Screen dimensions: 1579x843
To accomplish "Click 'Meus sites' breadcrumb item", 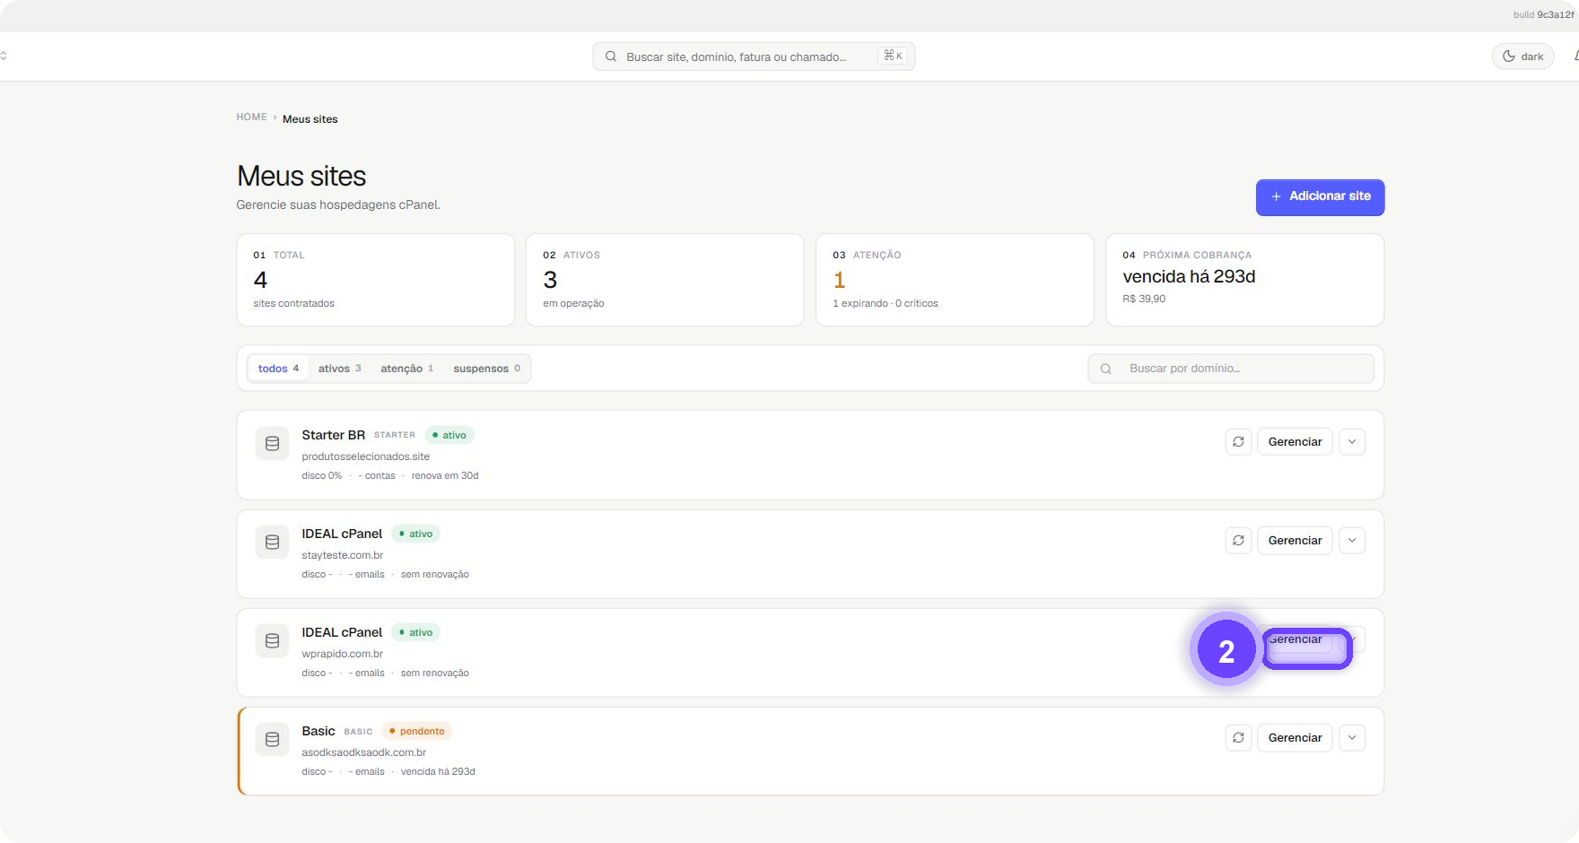I will (310, 119).
